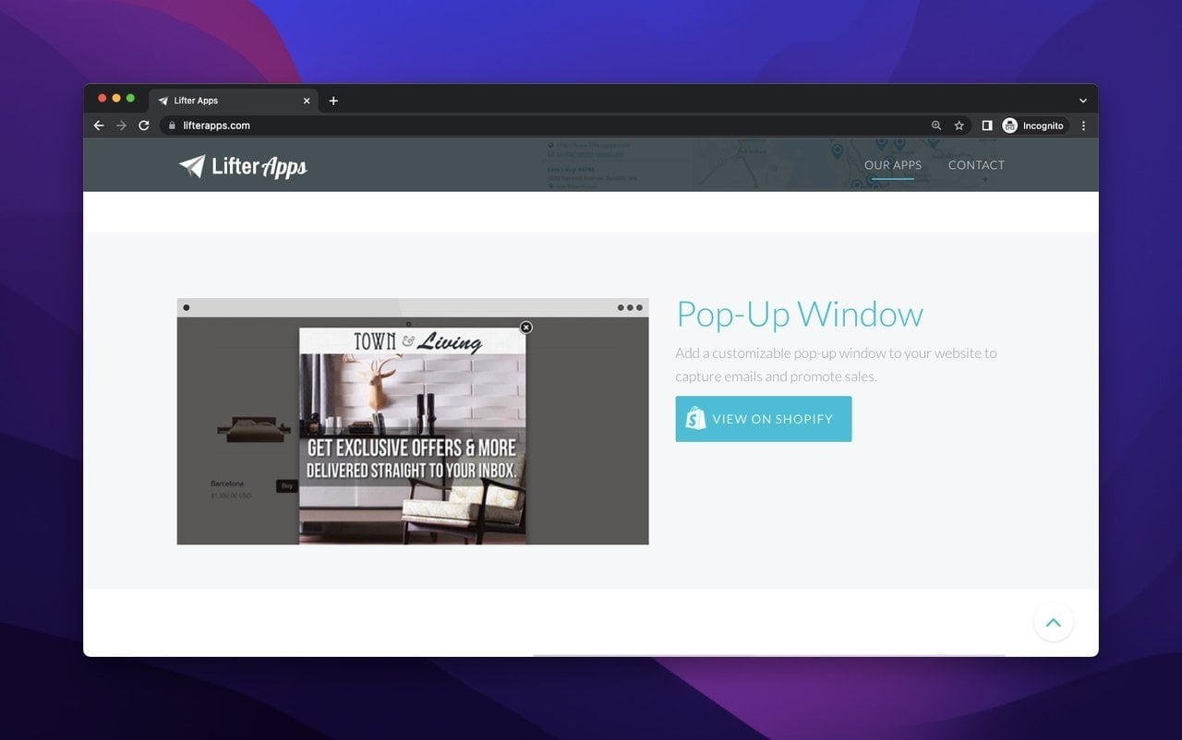Close the Lifter Apps tab

[x=307, y=101]
